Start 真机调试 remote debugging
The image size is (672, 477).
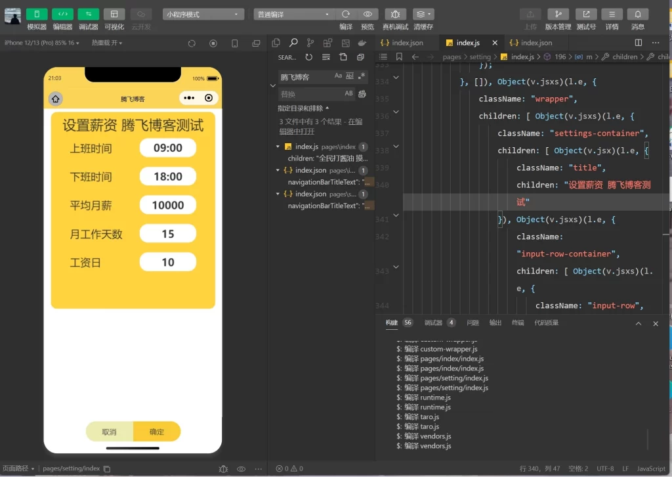click(397, 14)
